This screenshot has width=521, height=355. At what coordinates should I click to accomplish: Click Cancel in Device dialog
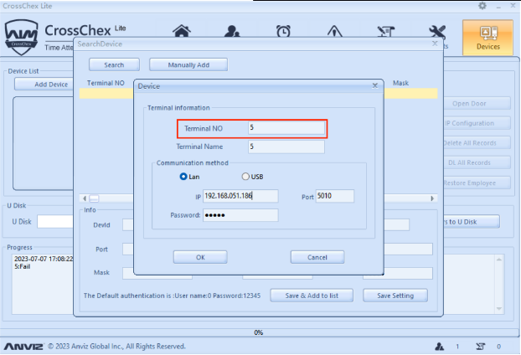click(317, 257)
